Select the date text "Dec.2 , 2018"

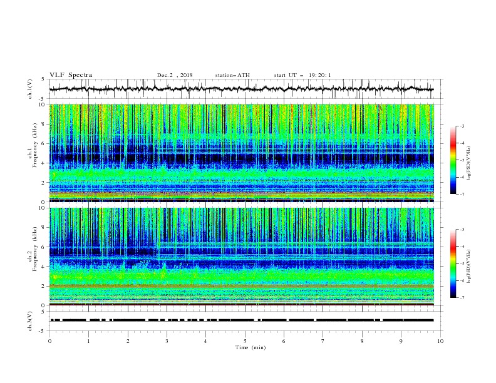[175, 75]
